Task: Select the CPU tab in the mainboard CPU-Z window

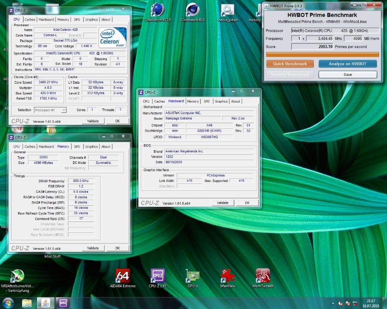Action: click(146, 101)
